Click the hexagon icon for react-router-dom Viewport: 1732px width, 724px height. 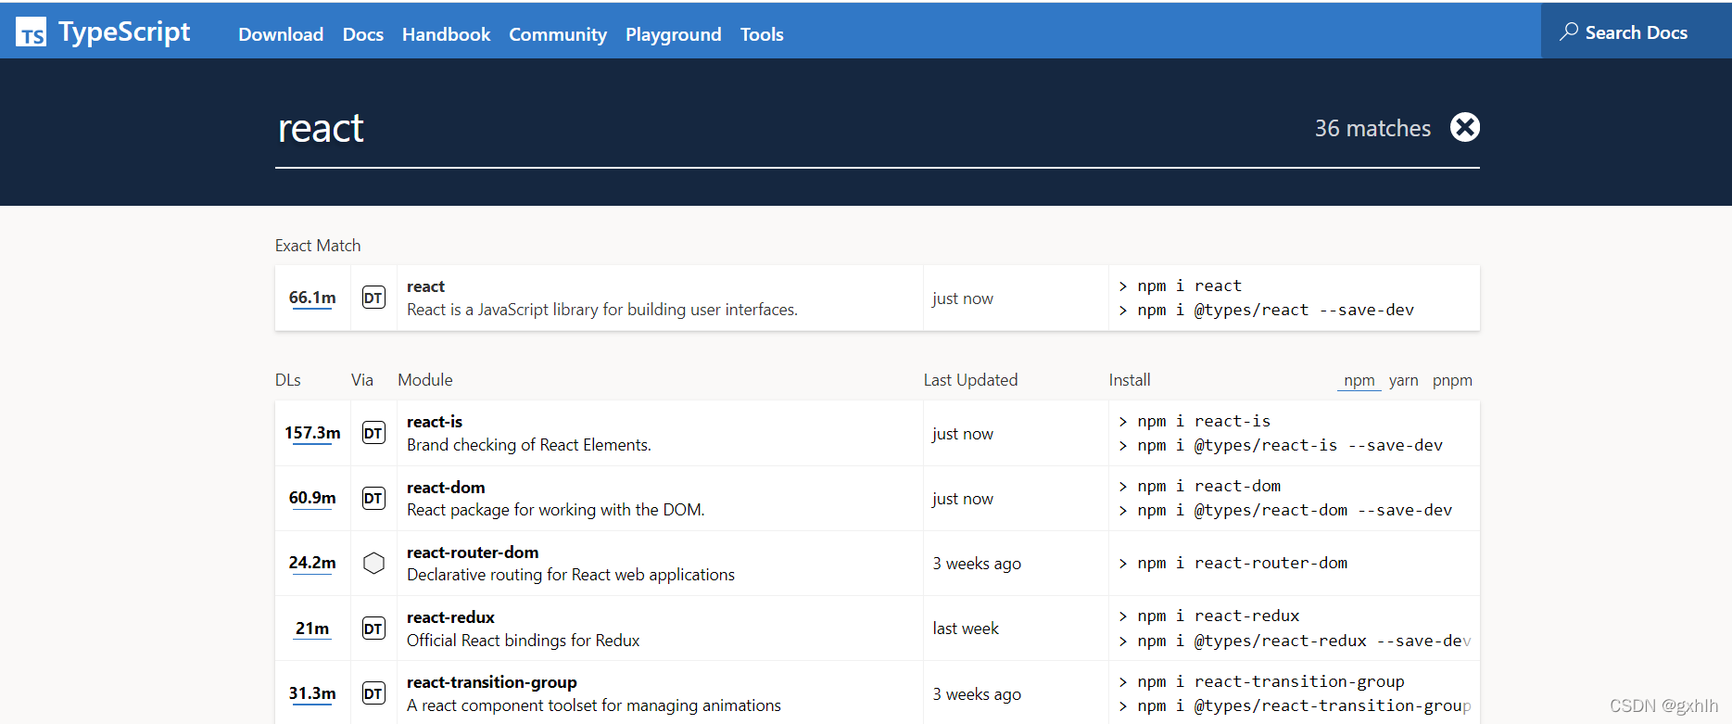[x=373, y=563]
